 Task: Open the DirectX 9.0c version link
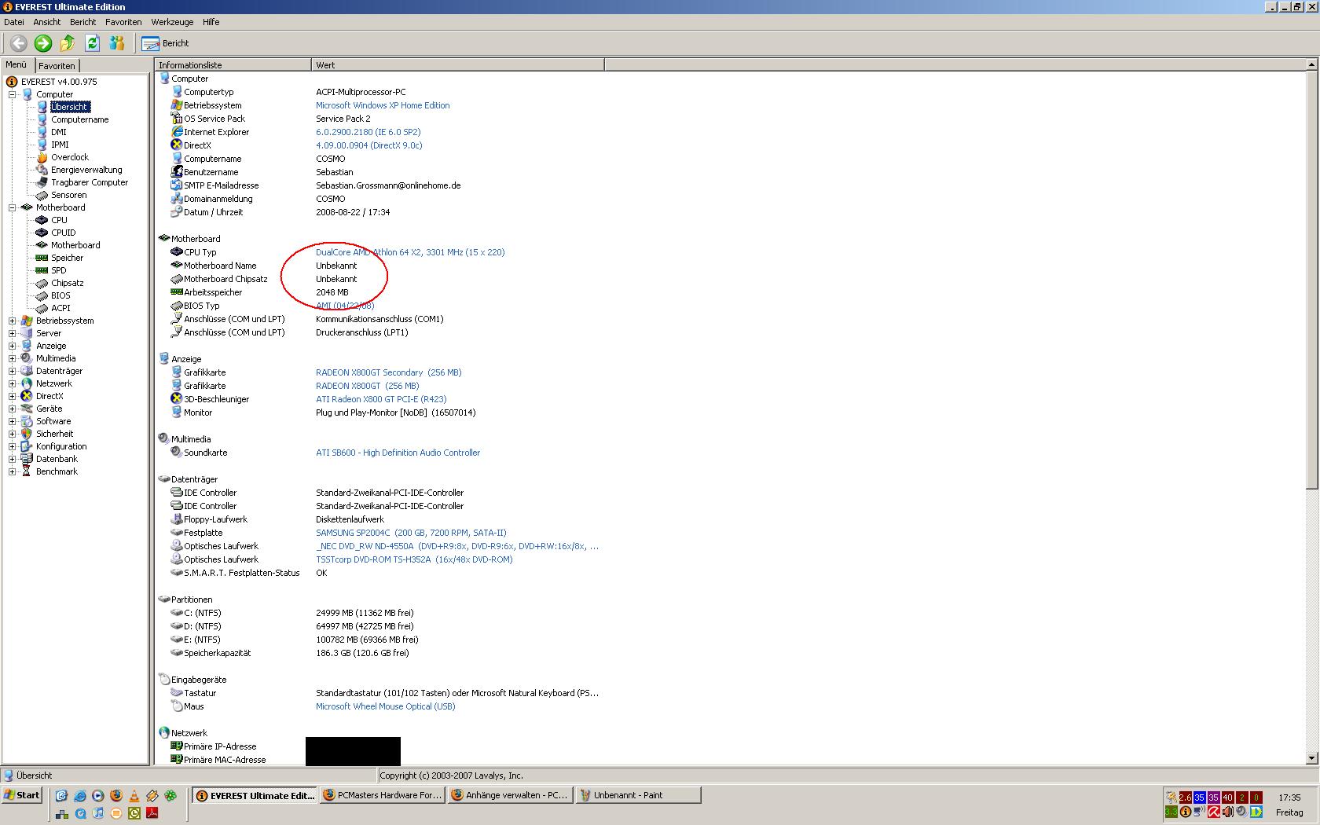[369, 145]
